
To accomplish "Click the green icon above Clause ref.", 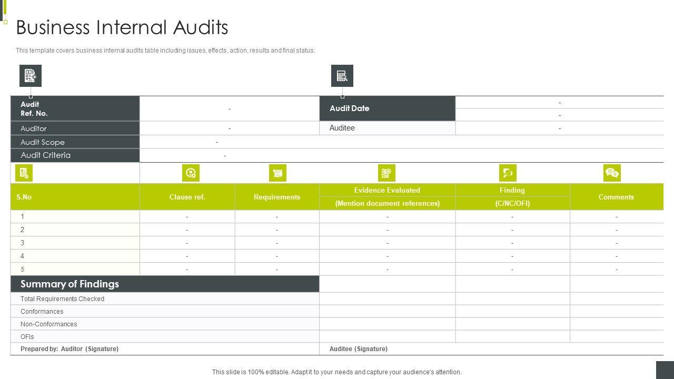I will pos(191,173).
